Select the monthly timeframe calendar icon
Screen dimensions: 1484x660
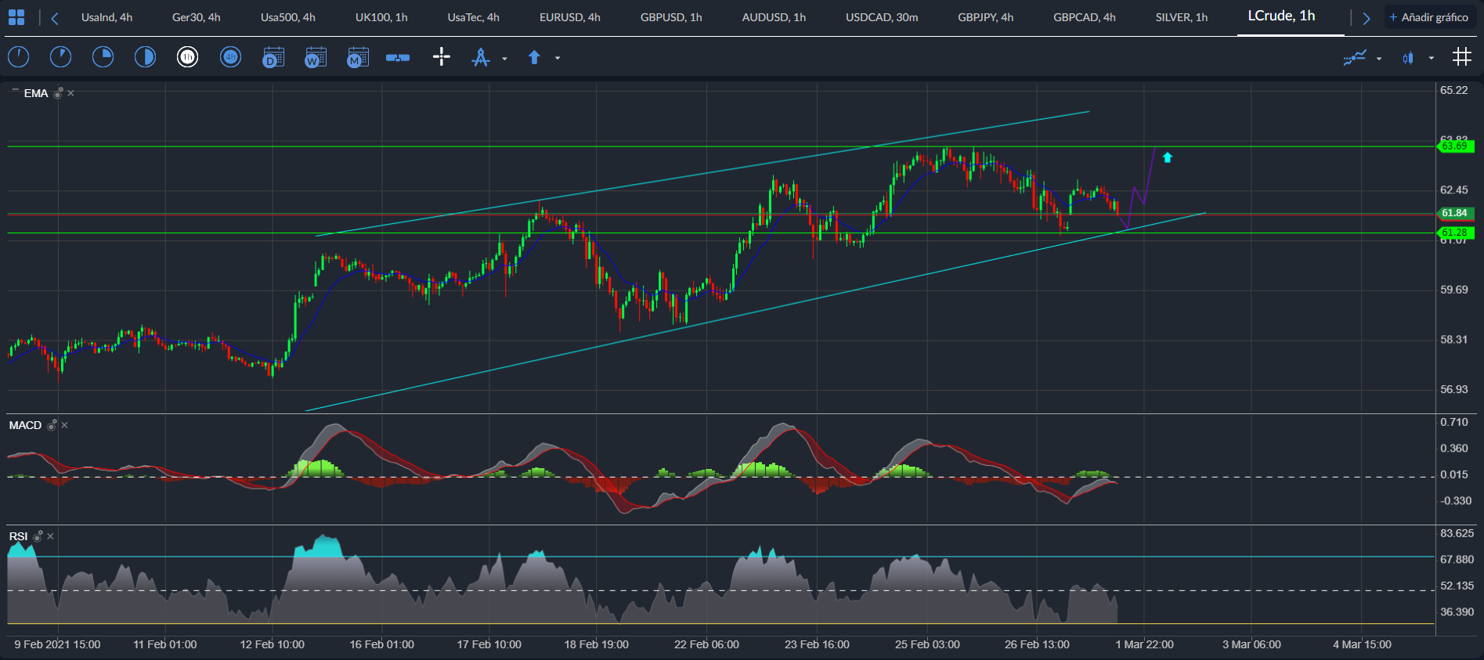click(x=357, y=57)
